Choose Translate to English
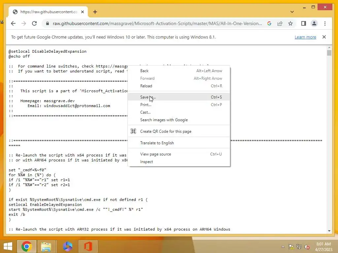 coord(179,143)
